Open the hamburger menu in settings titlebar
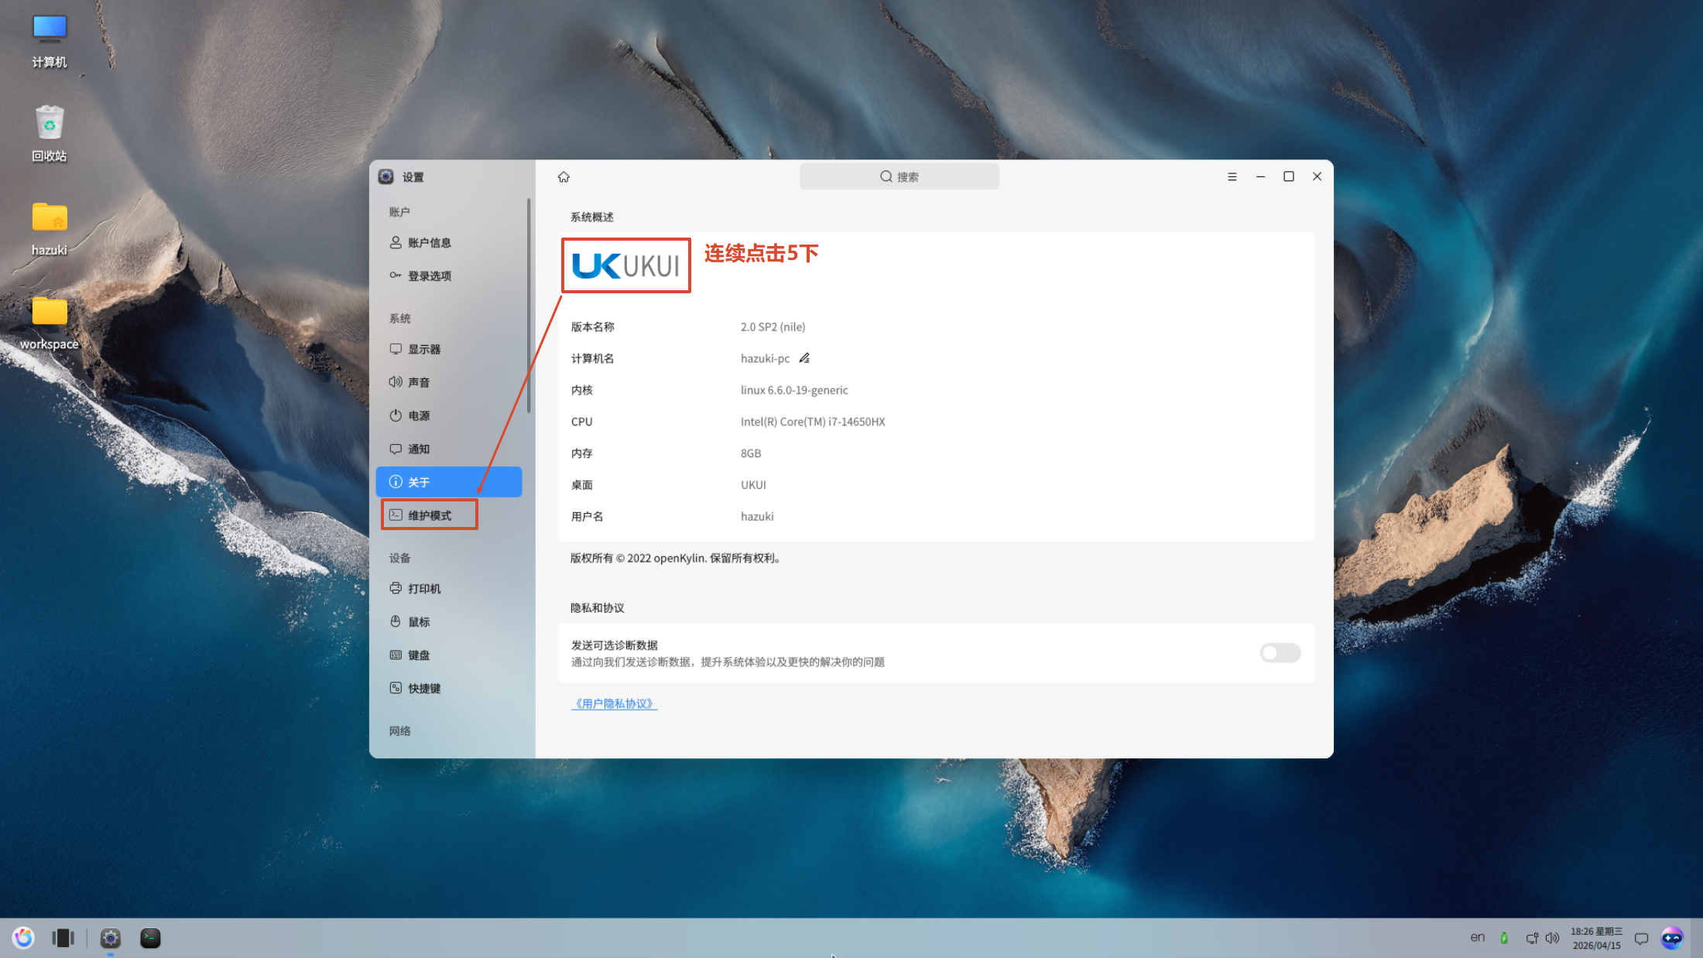The height and width of the screenshot is (958, 1703). tap(1232, 177)
